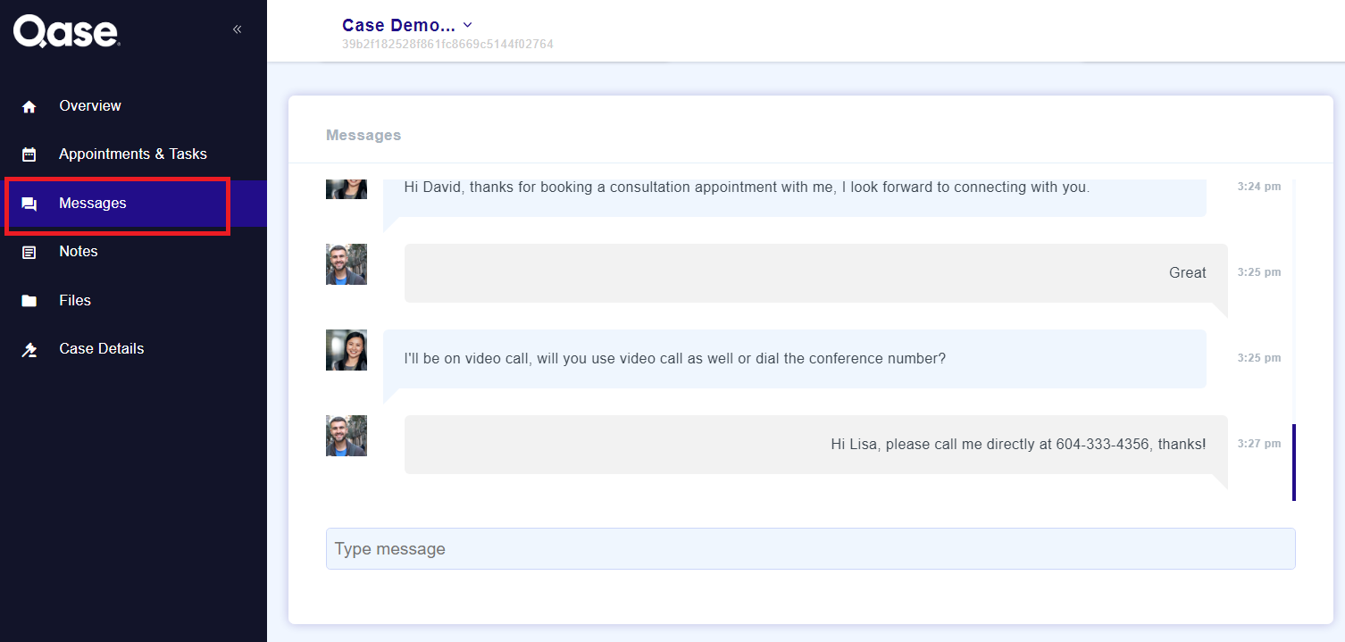Collapse the sidebar with the double chevron
Image resolution: width=1345 pixels, height=642 pixels.
[x=237, y=29]
